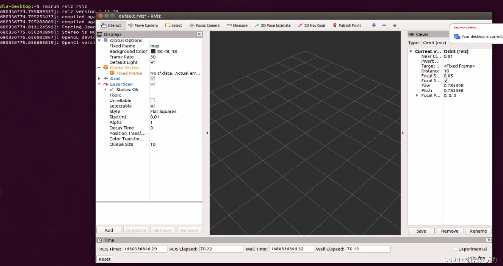This screenshot has width=503, height=266.
Task: Activate the Publish Point tool
Action: [x=347, y=25]
